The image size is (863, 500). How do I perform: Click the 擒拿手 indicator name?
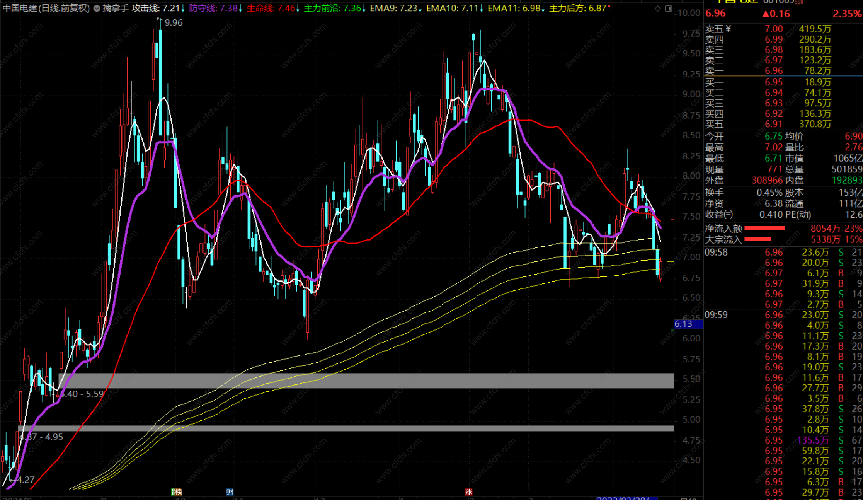116,8
